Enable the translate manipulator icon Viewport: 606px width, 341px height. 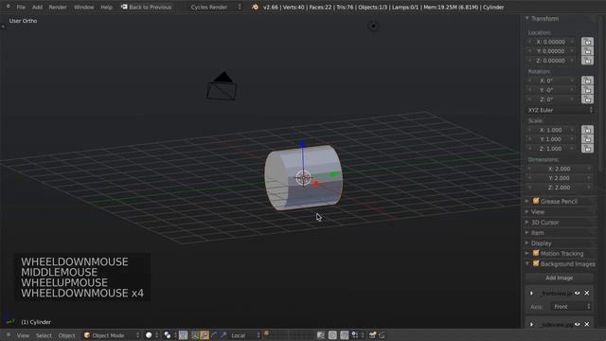pyautogui.click(x=205, y=335)
